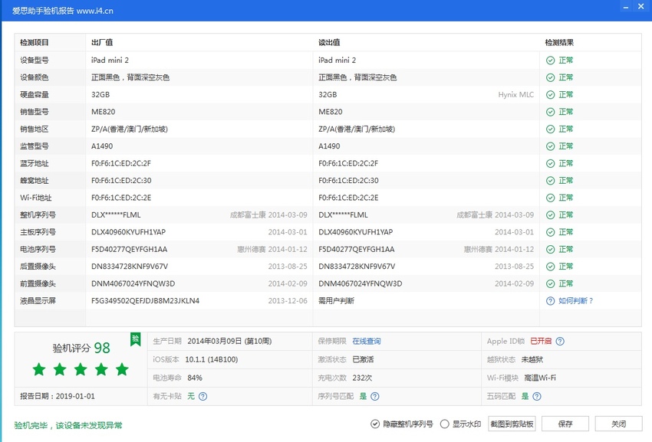The height and width of the screenshot is (442, 652).
Task: Click the red 已开启 Apple ID status
Action: [541, 341]
